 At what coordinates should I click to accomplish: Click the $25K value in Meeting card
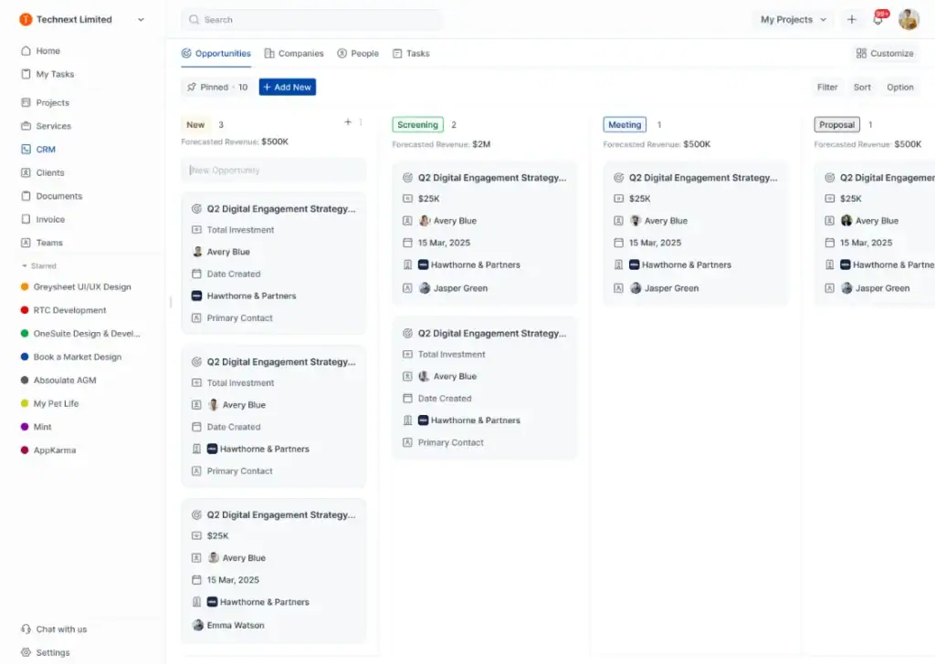coord(640,198)
